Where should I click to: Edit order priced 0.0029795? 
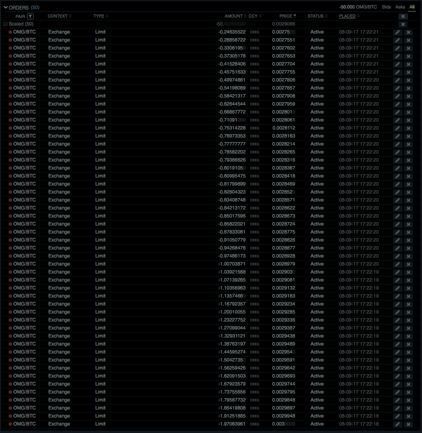(397, 392)
